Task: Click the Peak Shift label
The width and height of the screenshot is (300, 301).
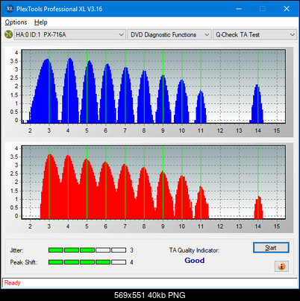Action: pos(24,262)
